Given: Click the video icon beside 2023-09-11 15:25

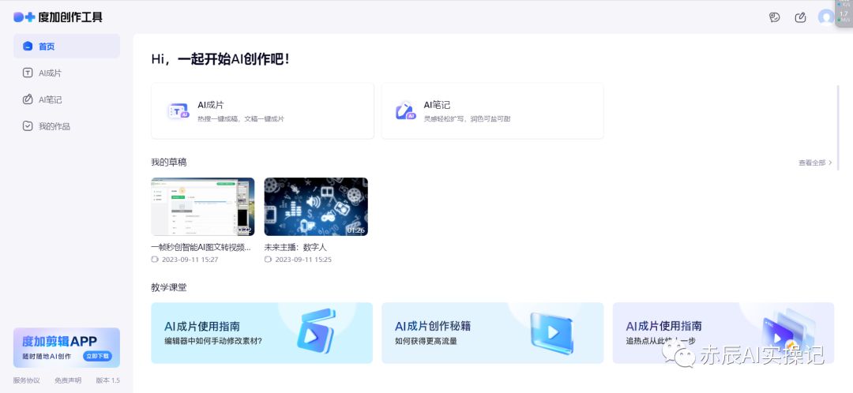Looking at the screenshot, I should [268, 260].
